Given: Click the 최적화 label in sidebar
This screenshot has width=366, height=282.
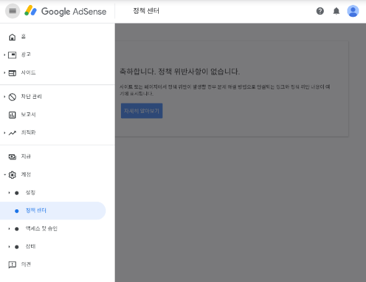Looking at the screenshot, I should point(29,132).
